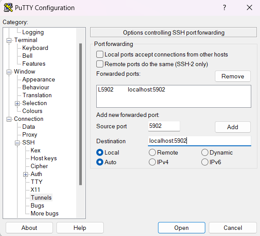Open the Host keys category
Image resolution: width=260 pixels, height=236 pixels.
(x=44, y=158)
